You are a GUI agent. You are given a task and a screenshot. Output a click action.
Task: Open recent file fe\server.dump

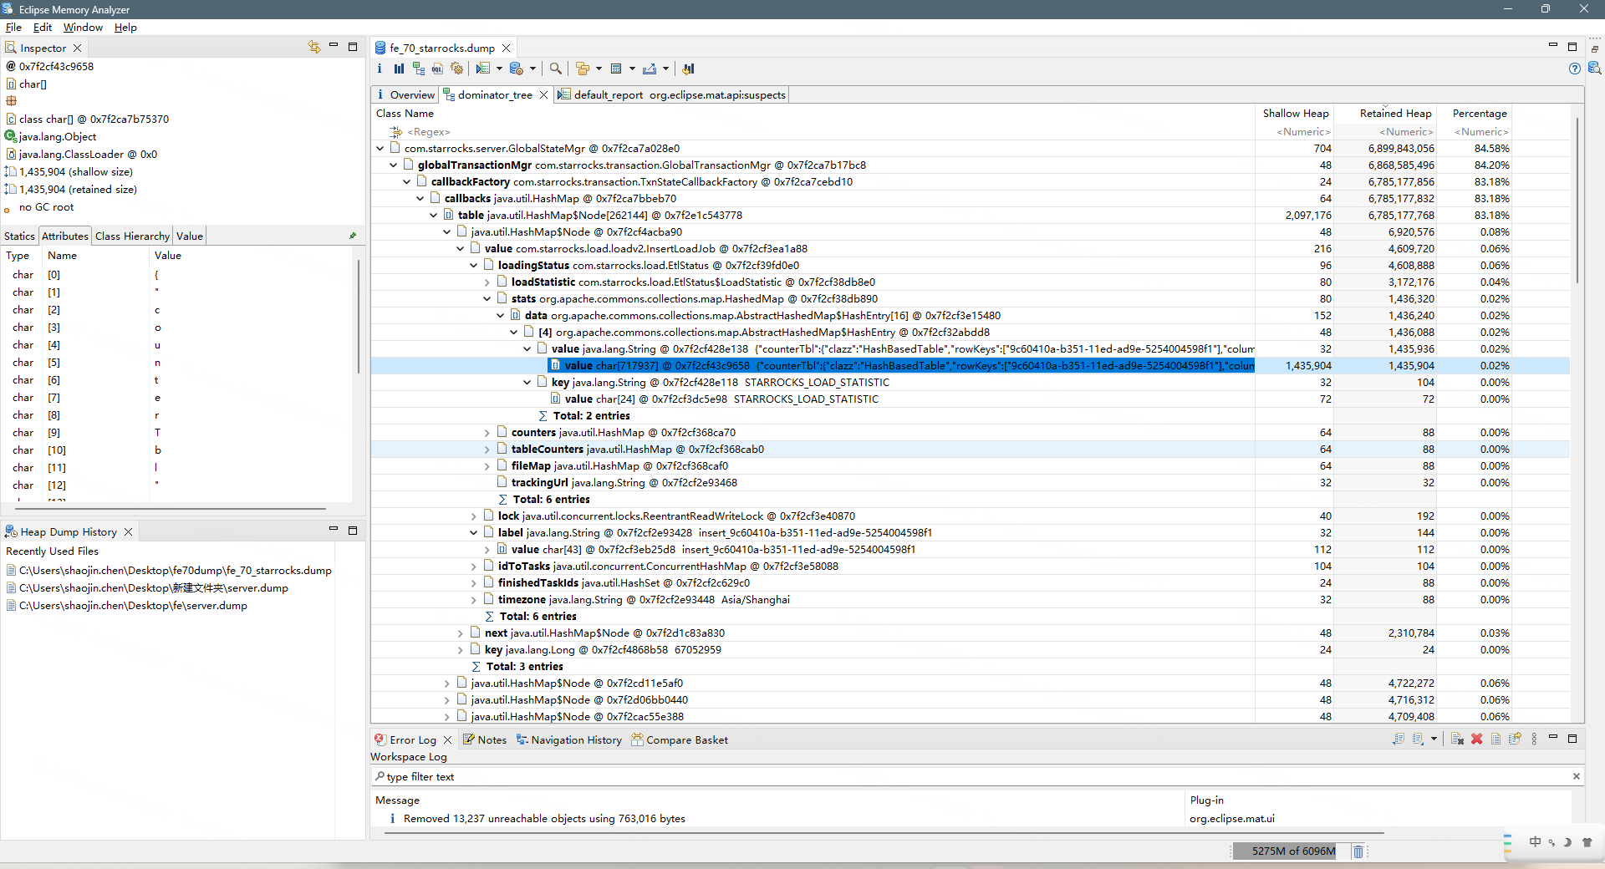coord(133,606)
